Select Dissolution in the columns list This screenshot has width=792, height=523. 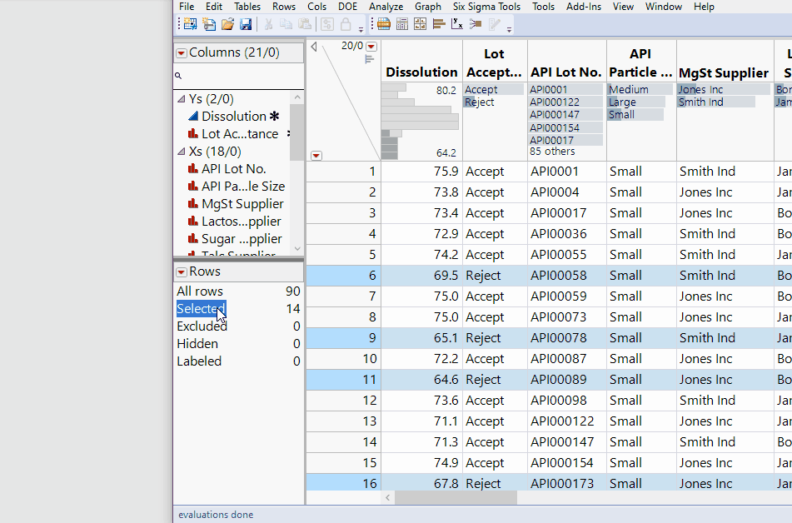click(x=233, y=117)
